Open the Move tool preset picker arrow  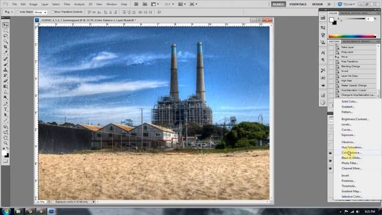pyautogui.click(x=12, y=12)
